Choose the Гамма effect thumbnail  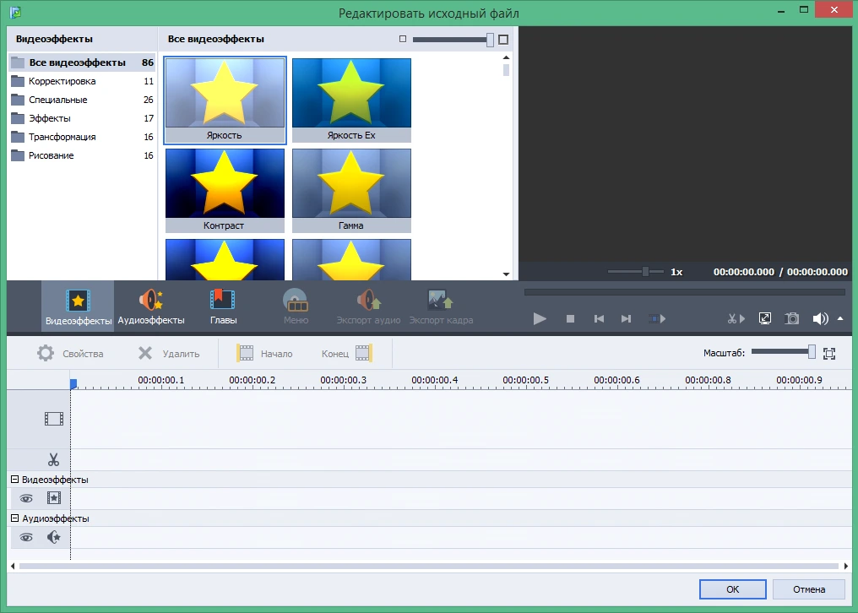[351, 191]
